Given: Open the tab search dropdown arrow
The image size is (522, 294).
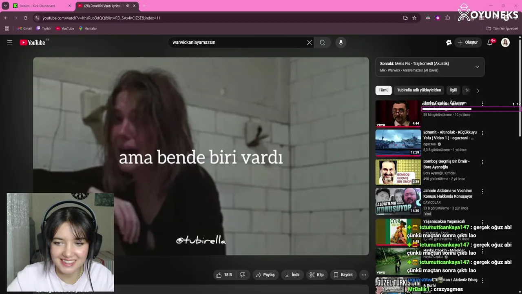Looking at the screenshot, I should pyautogui.click(x=5, y=6).
